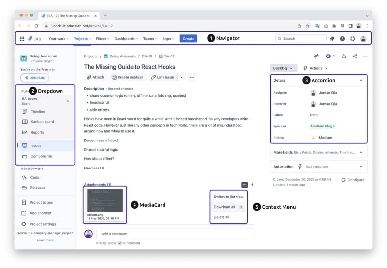Open the Jira app switcher grid icon
387x268 pixels.
[22, 39]
